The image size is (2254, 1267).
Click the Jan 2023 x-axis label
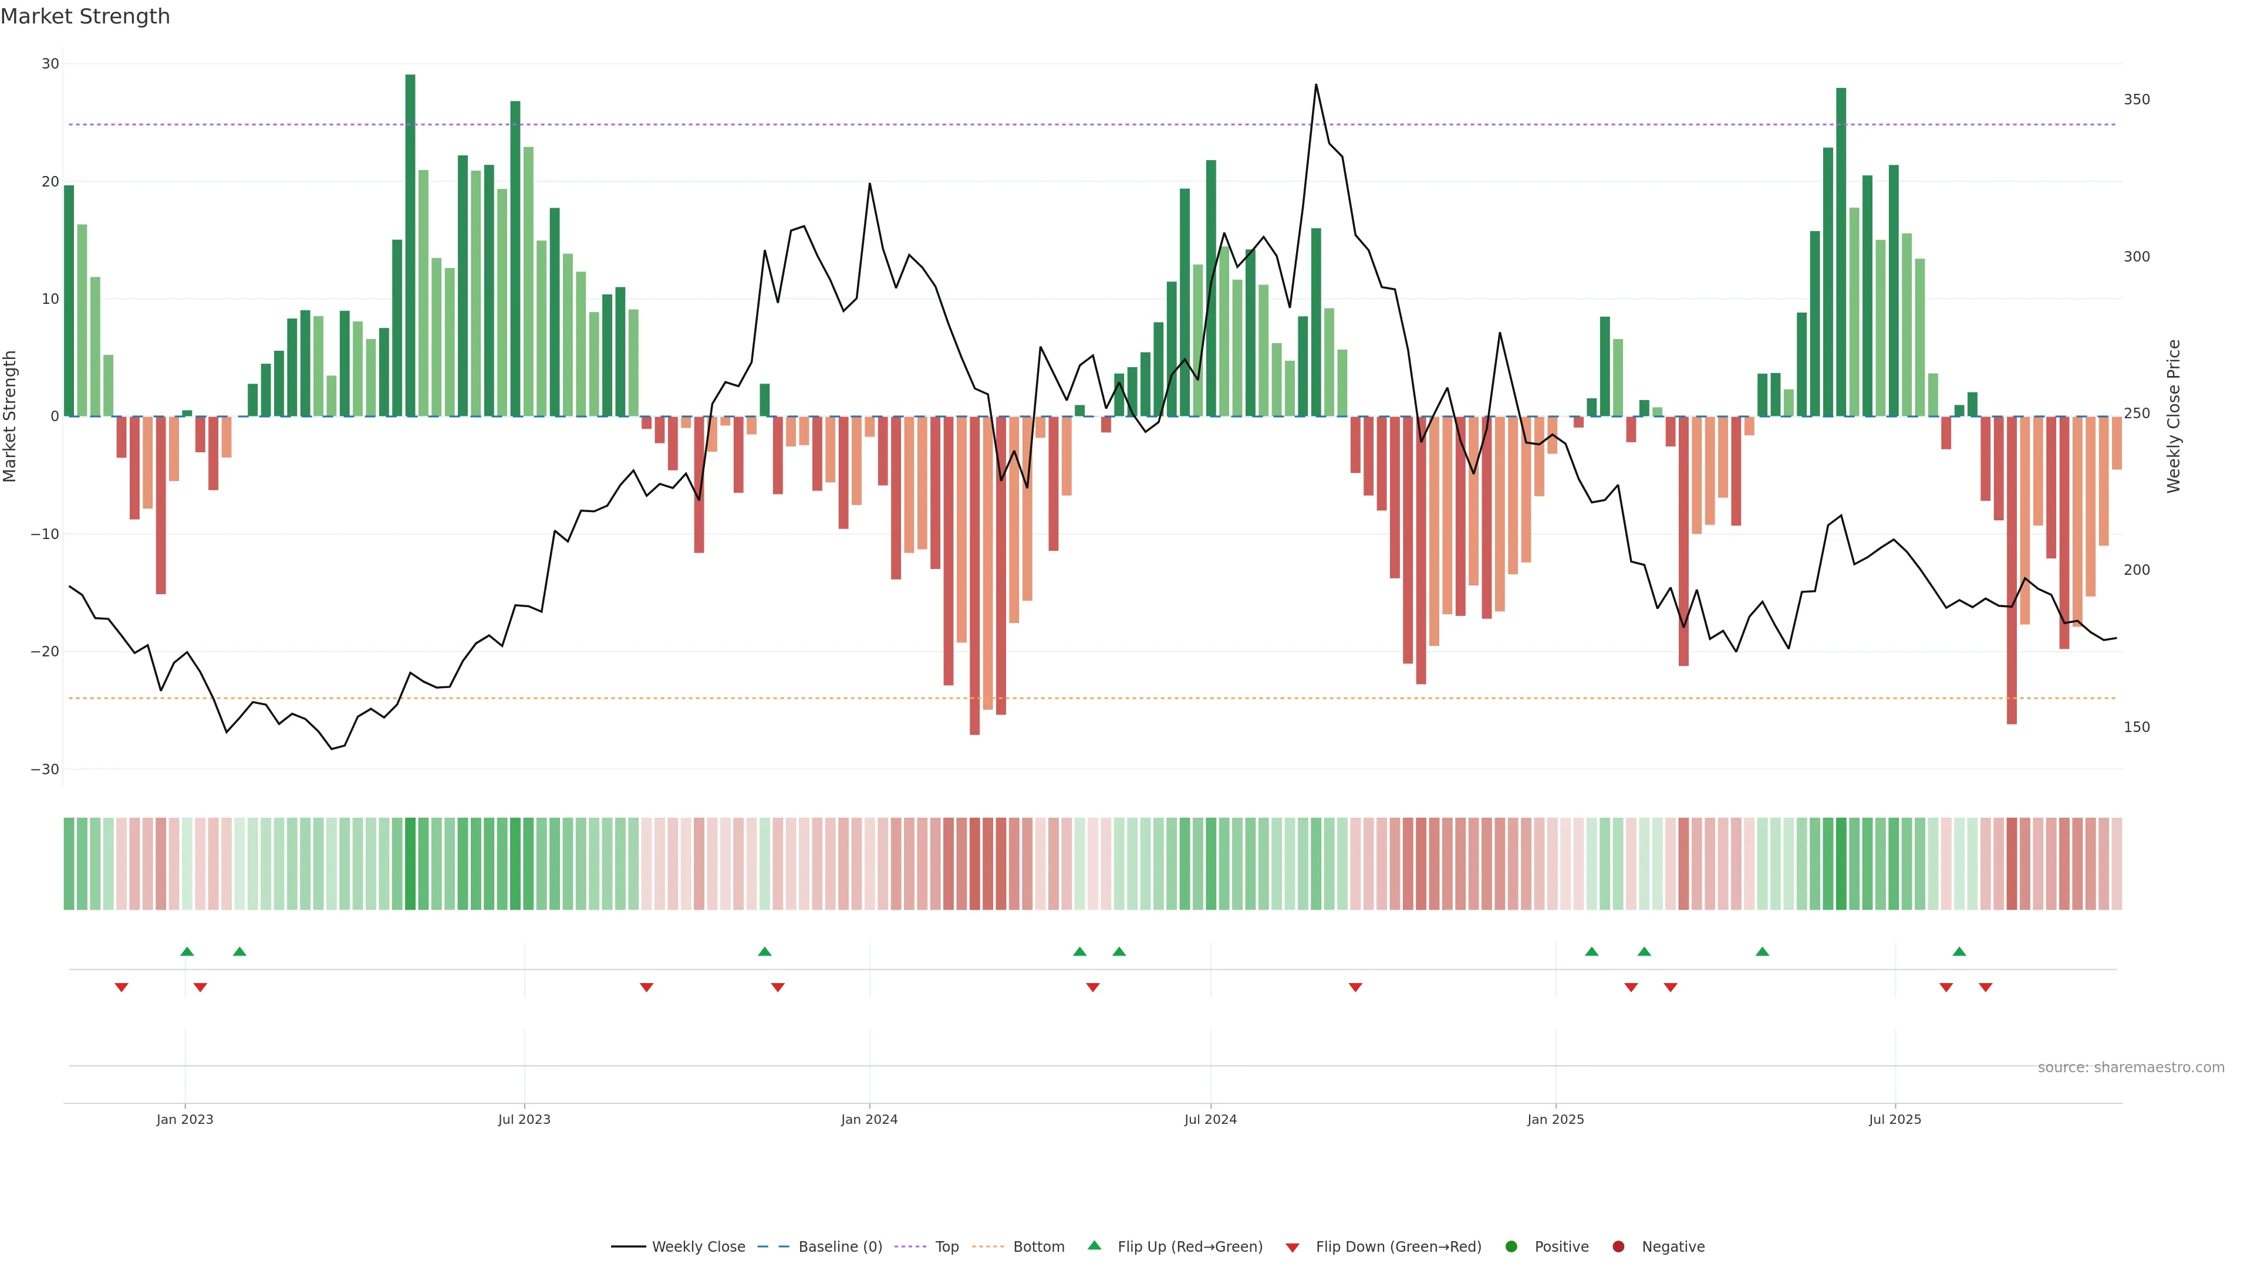click(185, 1119)
